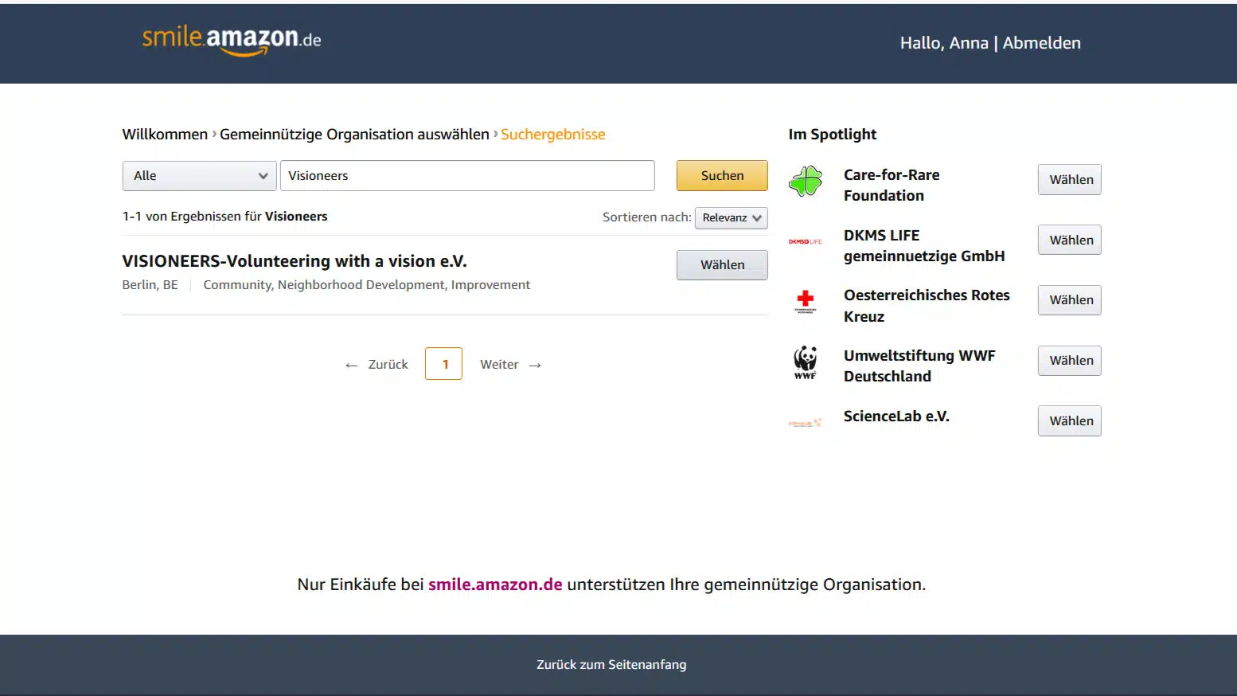The height and width of the screenshot is (696, 1237).
Task: Open the Care-for-Rare Foundation name link
Action: 892,185
